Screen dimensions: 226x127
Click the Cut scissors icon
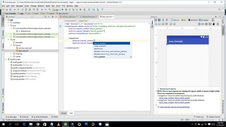click(23, 10)
